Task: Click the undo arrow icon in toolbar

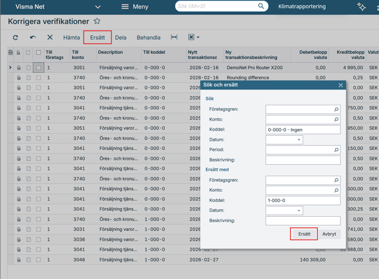Action: [x=33, y=38]
